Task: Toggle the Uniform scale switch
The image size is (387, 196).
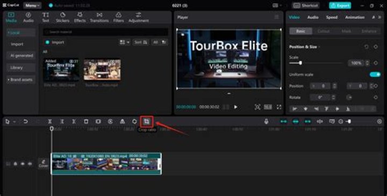Action: [375, 75]
